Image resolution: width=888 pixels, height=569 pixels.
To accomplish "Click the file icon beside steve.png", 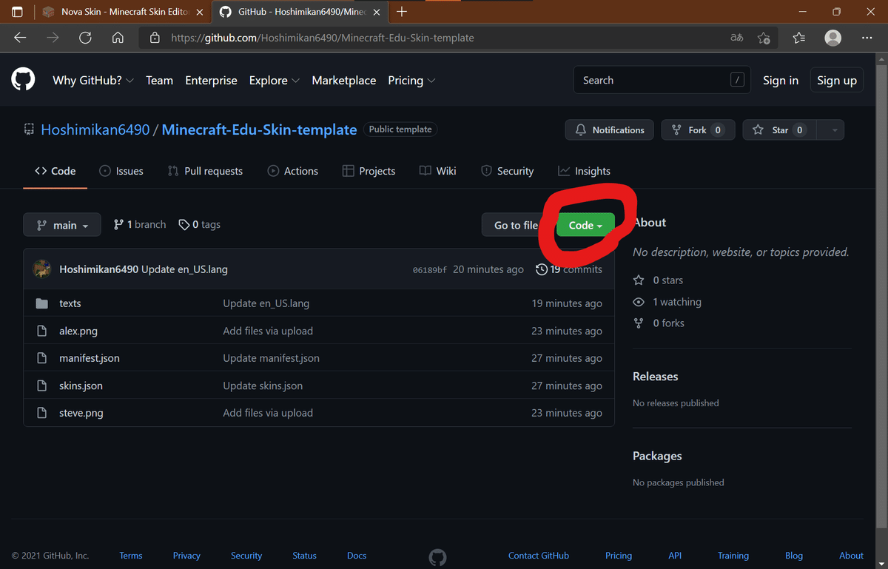I will [x=42, y=413].
